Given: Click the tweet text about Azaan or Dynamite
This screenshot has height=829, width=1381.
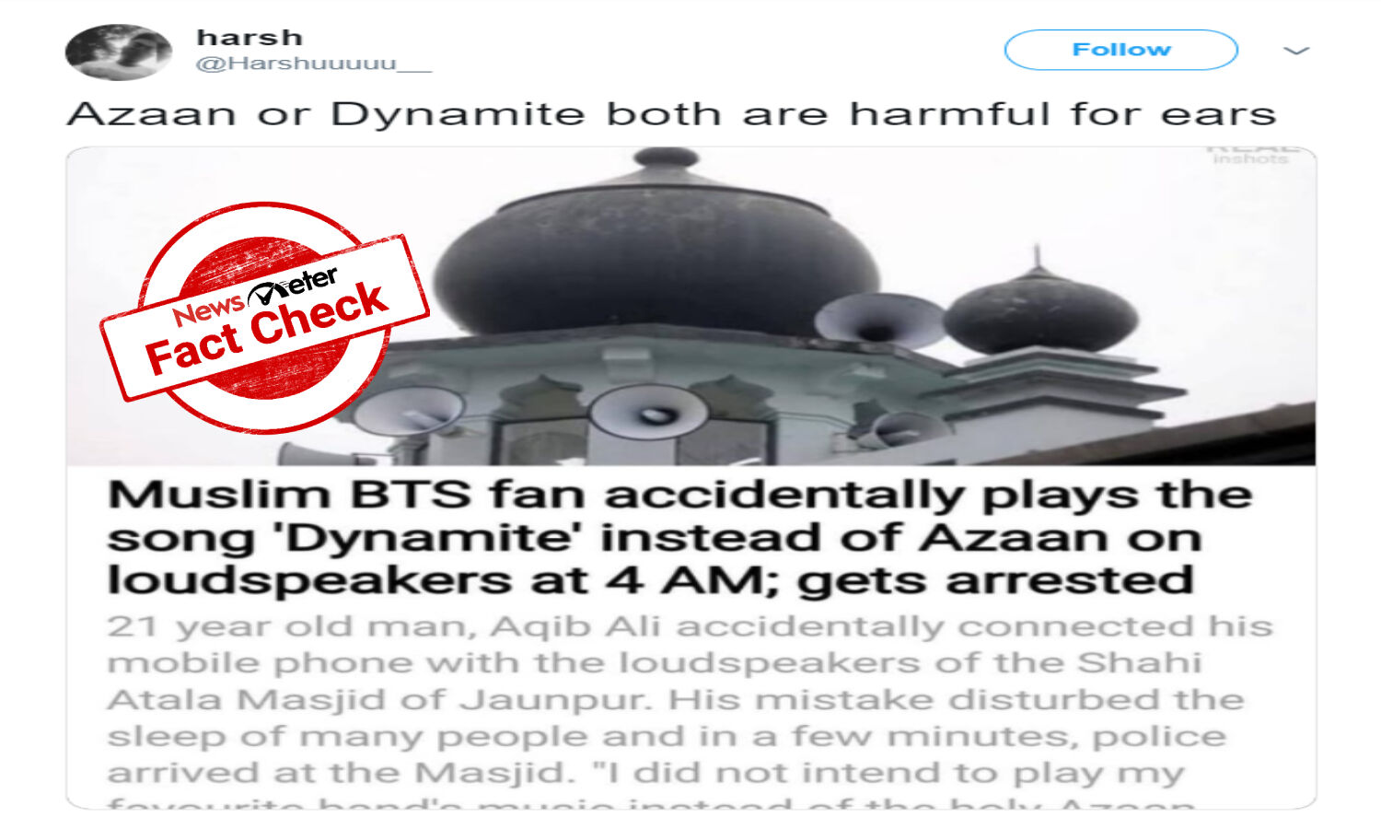Looking at the screenshot, I should click(x=671, y=114).
